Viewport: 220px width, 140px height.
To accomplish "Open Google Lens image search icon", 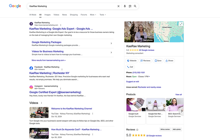I will (x=130, y=6).
